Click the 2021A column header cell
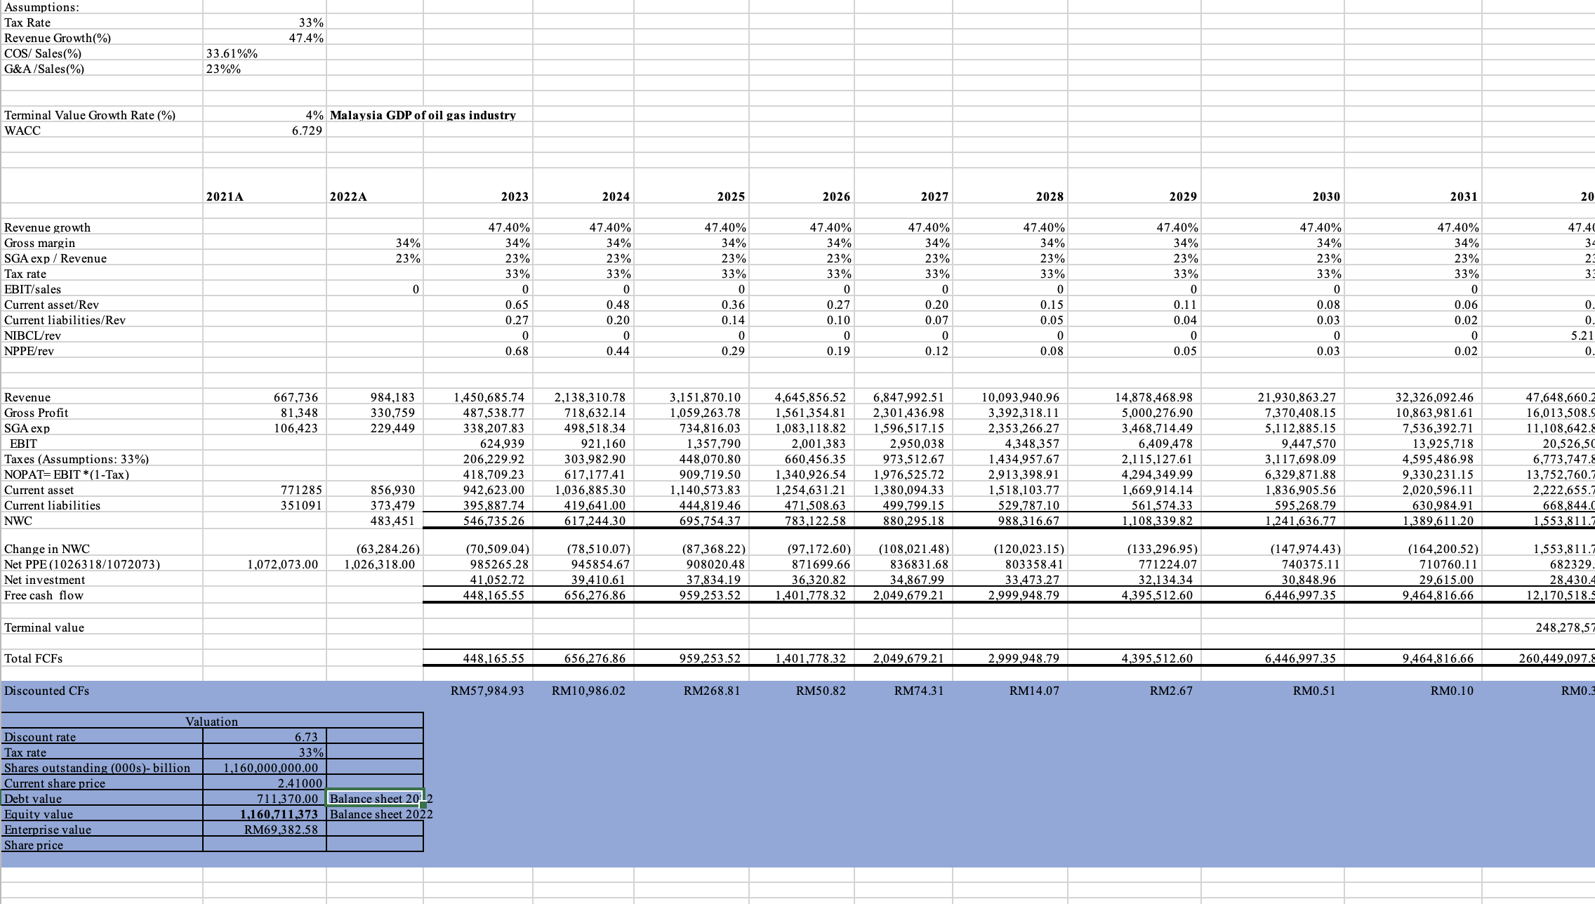 (x=225, y=197)
